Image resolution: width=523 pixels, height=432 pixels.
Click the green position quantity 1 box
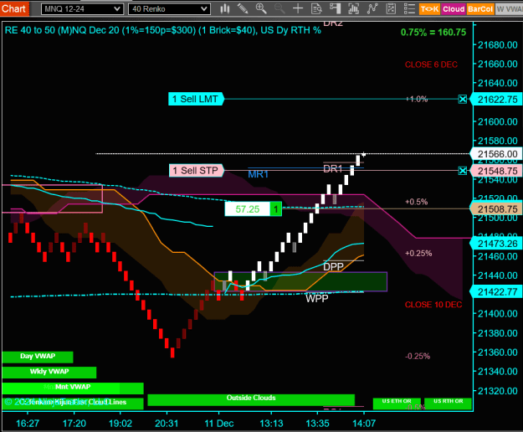coord(275,209)
